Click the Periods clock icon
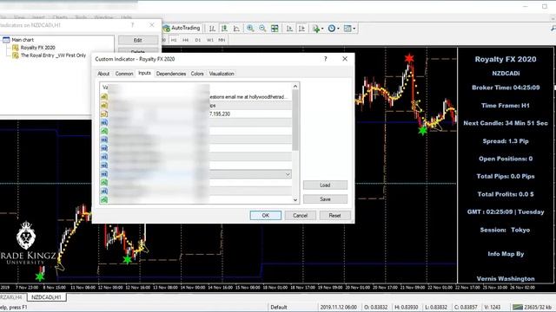This screenshot has height=312, width=556. pyautogui.click(x=331, y=29)
